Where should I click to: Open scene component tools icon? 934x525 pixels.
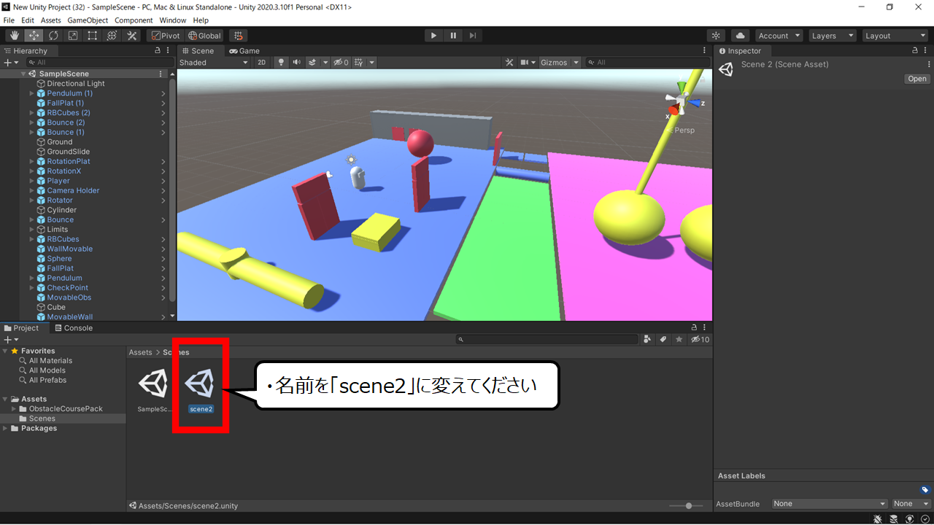click(509, 63)
